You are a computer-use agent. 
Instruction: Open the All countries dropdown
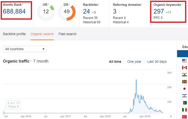25,49
